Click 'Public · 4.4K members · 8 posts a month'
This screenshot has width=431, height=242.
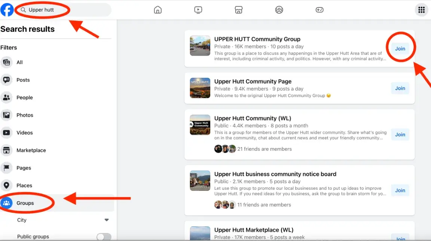261,125
